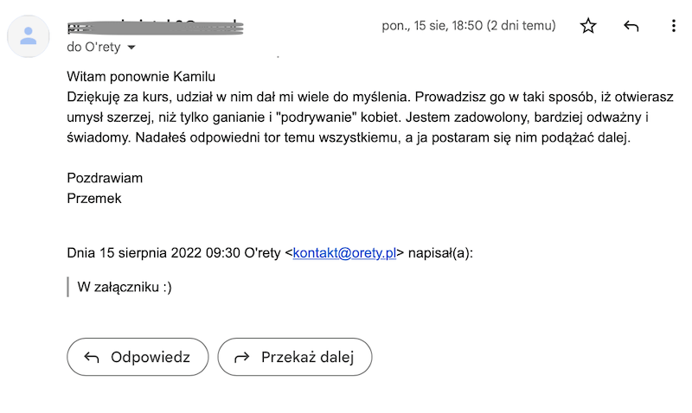The image size is (692, 413).
Task: Open the kontakt@orety.pl email link
Action: point(344,253)
